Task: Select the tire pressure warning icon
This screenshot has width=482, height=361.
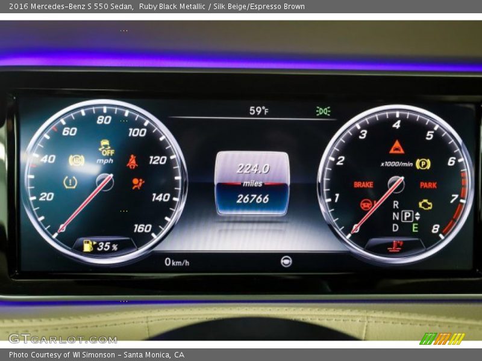Action: (x=69, y=182)
